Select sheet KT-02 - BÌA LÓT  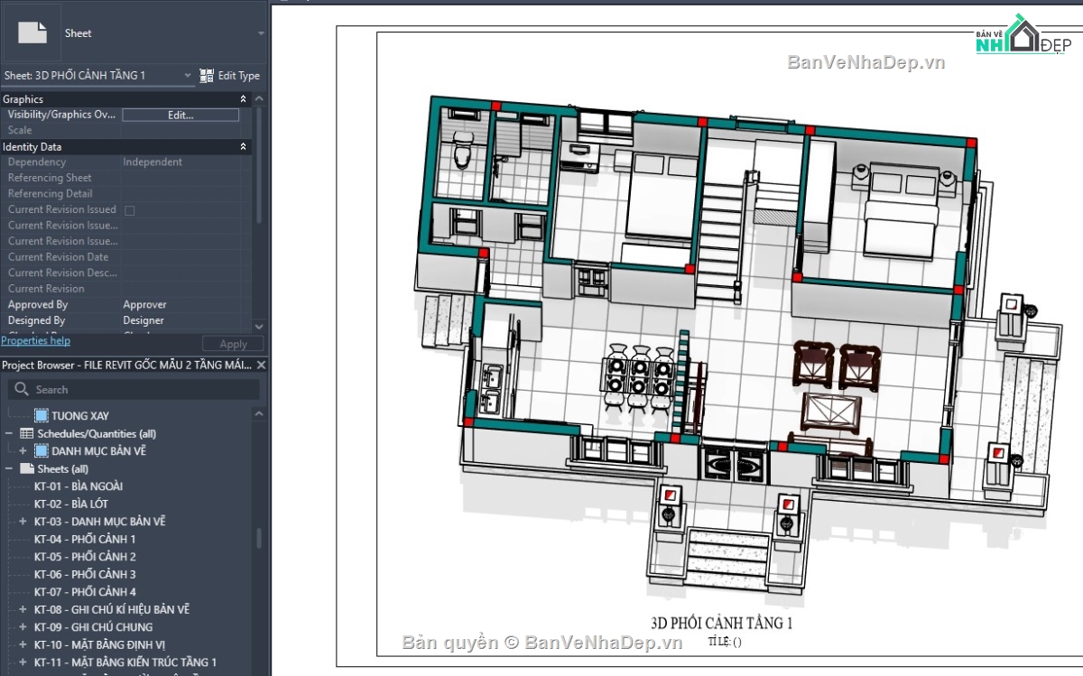pyautogui.click(x=71, y=504)
